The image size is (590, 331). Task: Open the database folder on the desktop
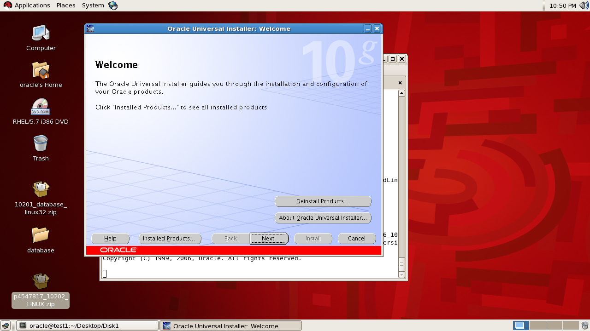(41, 236)
